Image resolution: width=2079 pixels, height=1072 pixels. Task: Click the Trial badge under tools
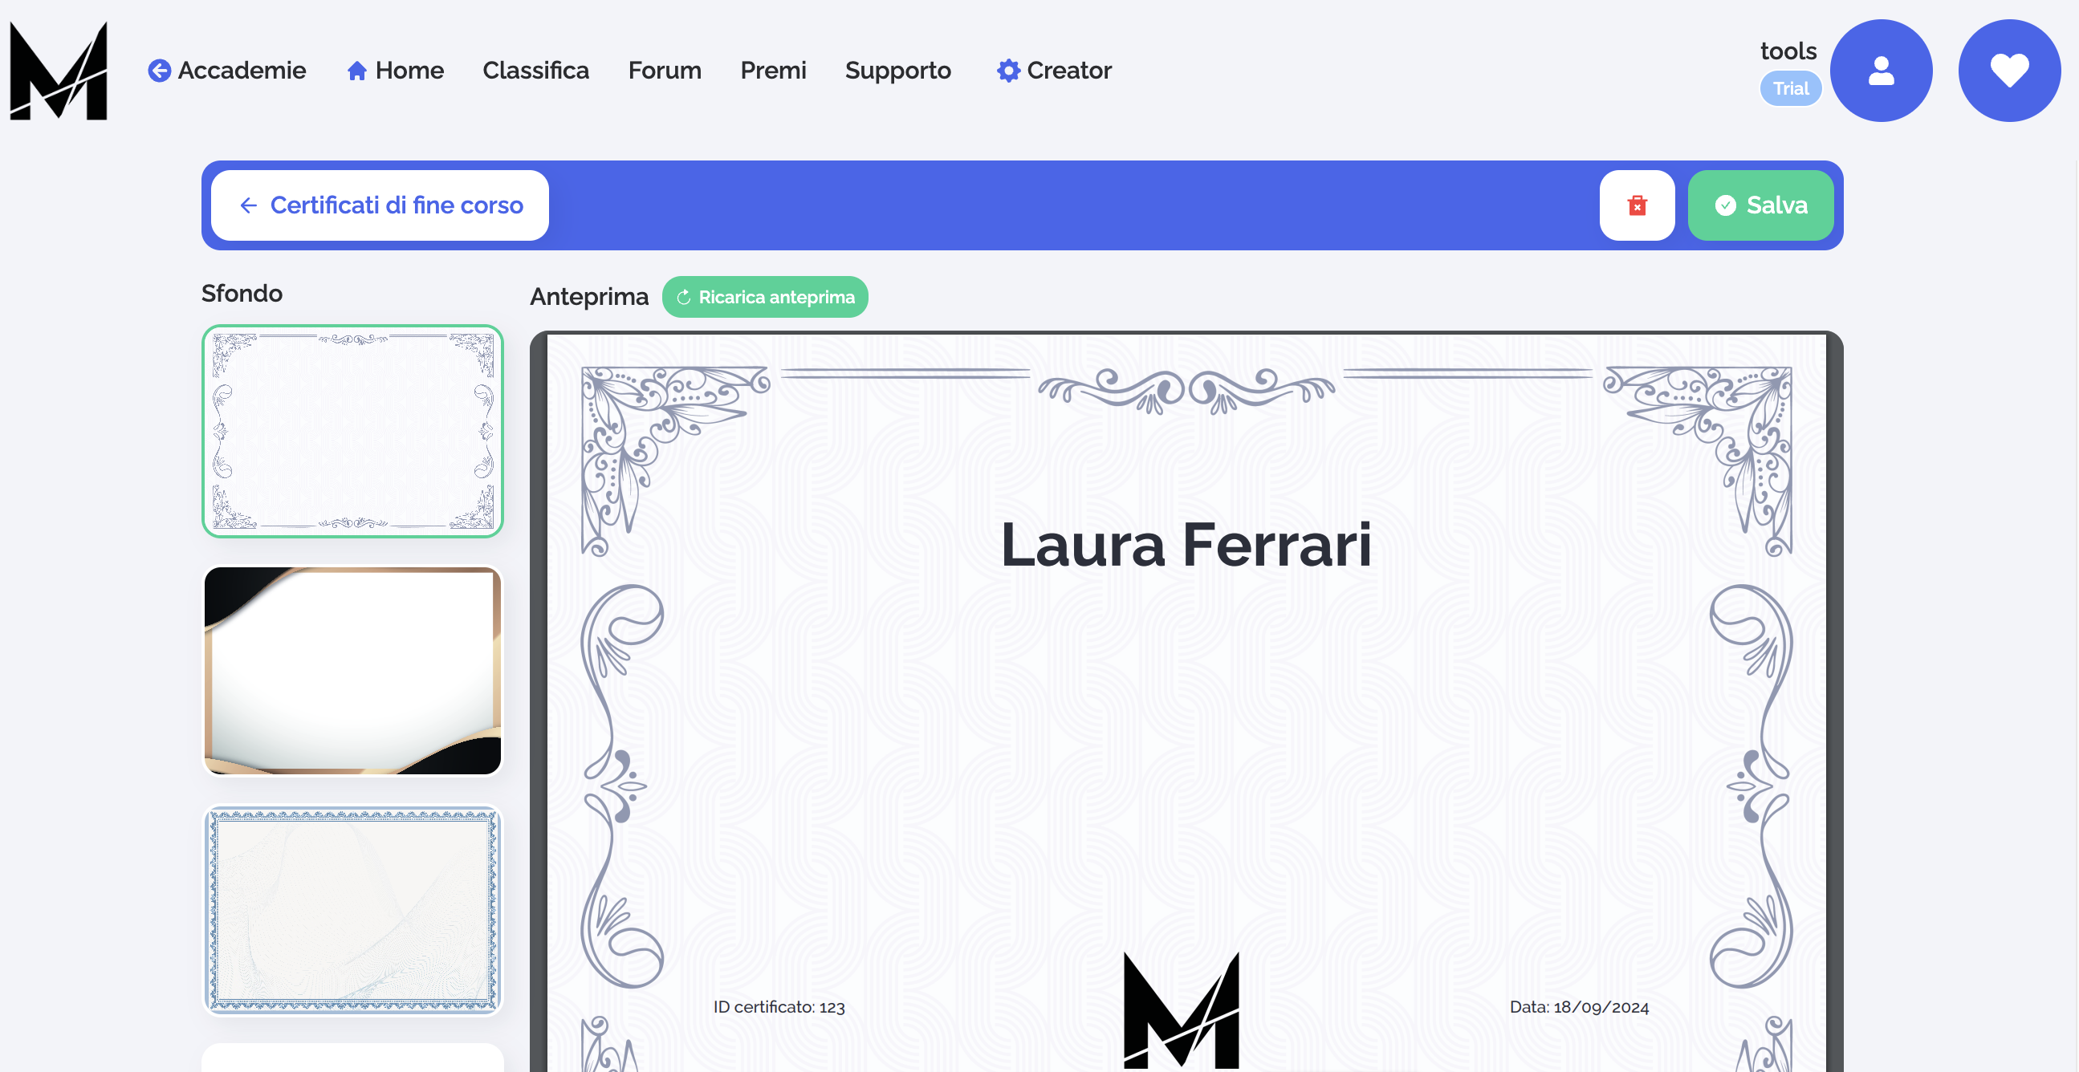click(x=1790, y=89)
